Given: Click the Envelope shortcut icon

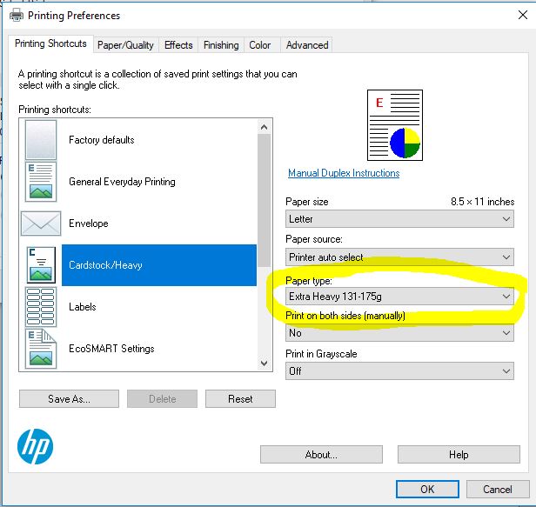Looking at the screenshot, I should point(41,223).
